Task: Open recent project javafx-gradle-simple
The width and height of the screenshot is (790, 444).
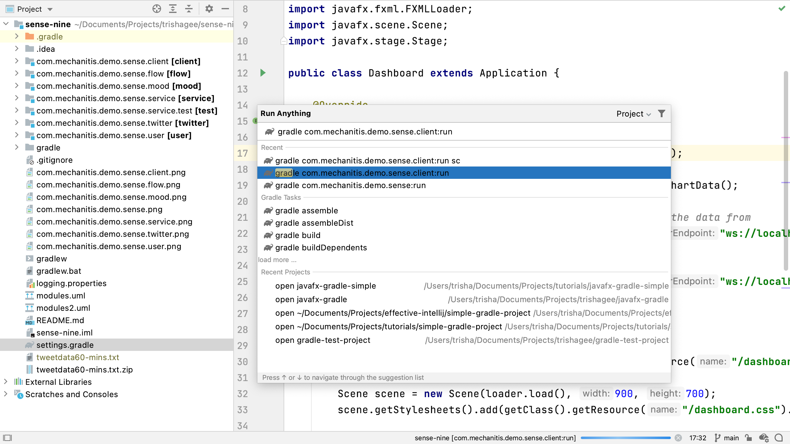Action: [x=464, y=286]
